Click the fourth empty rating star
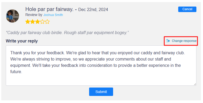 (x=42, y=22)
